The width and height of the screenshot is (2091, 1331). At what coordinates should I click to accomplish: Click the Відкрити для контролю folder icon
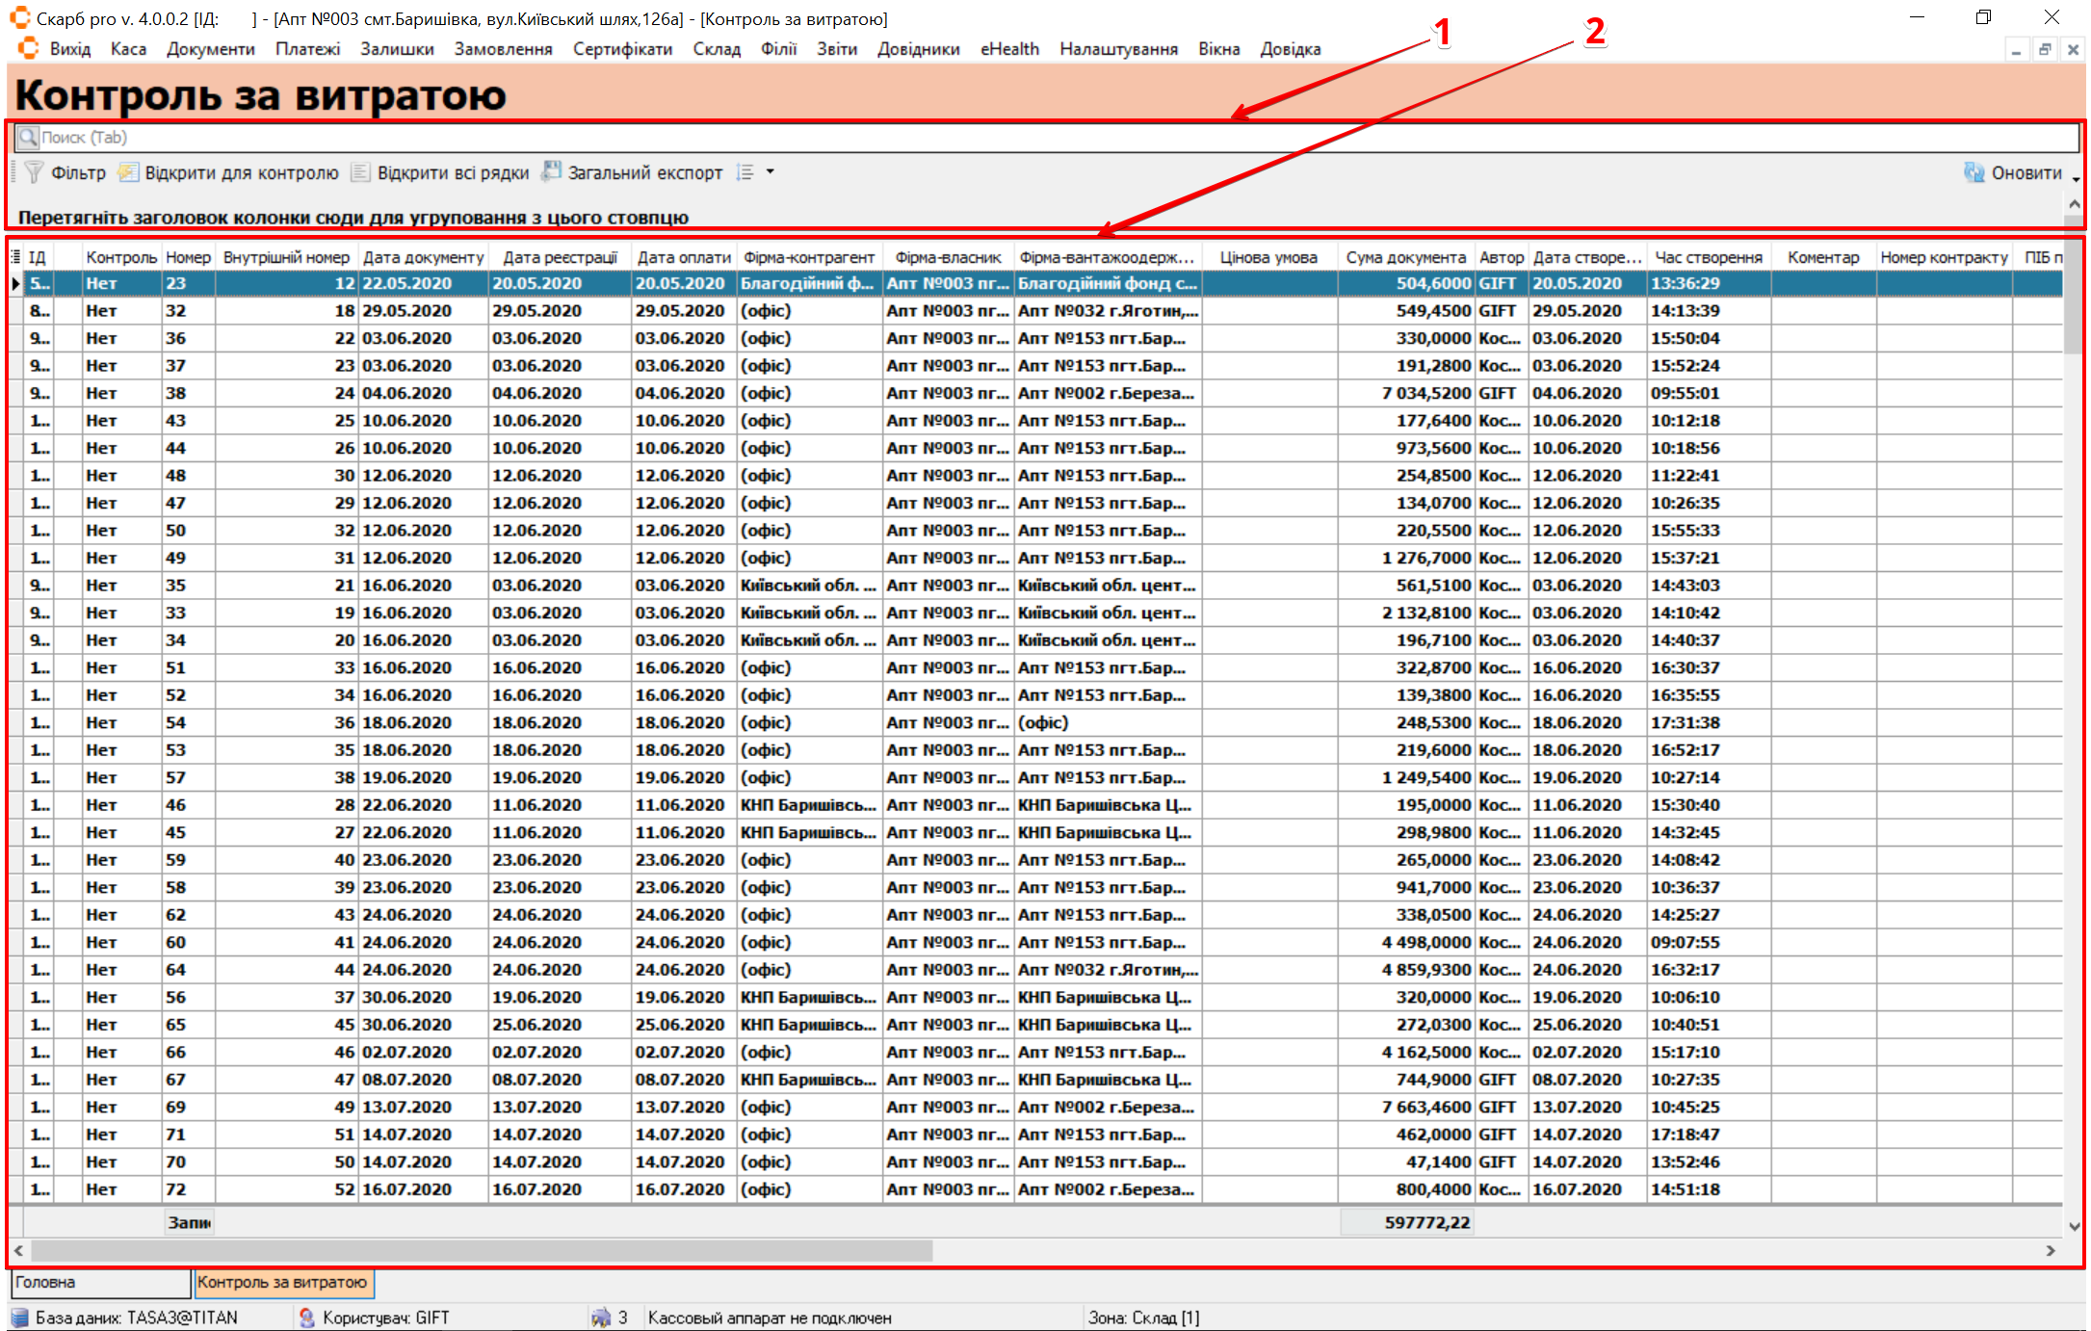[128, 172]
